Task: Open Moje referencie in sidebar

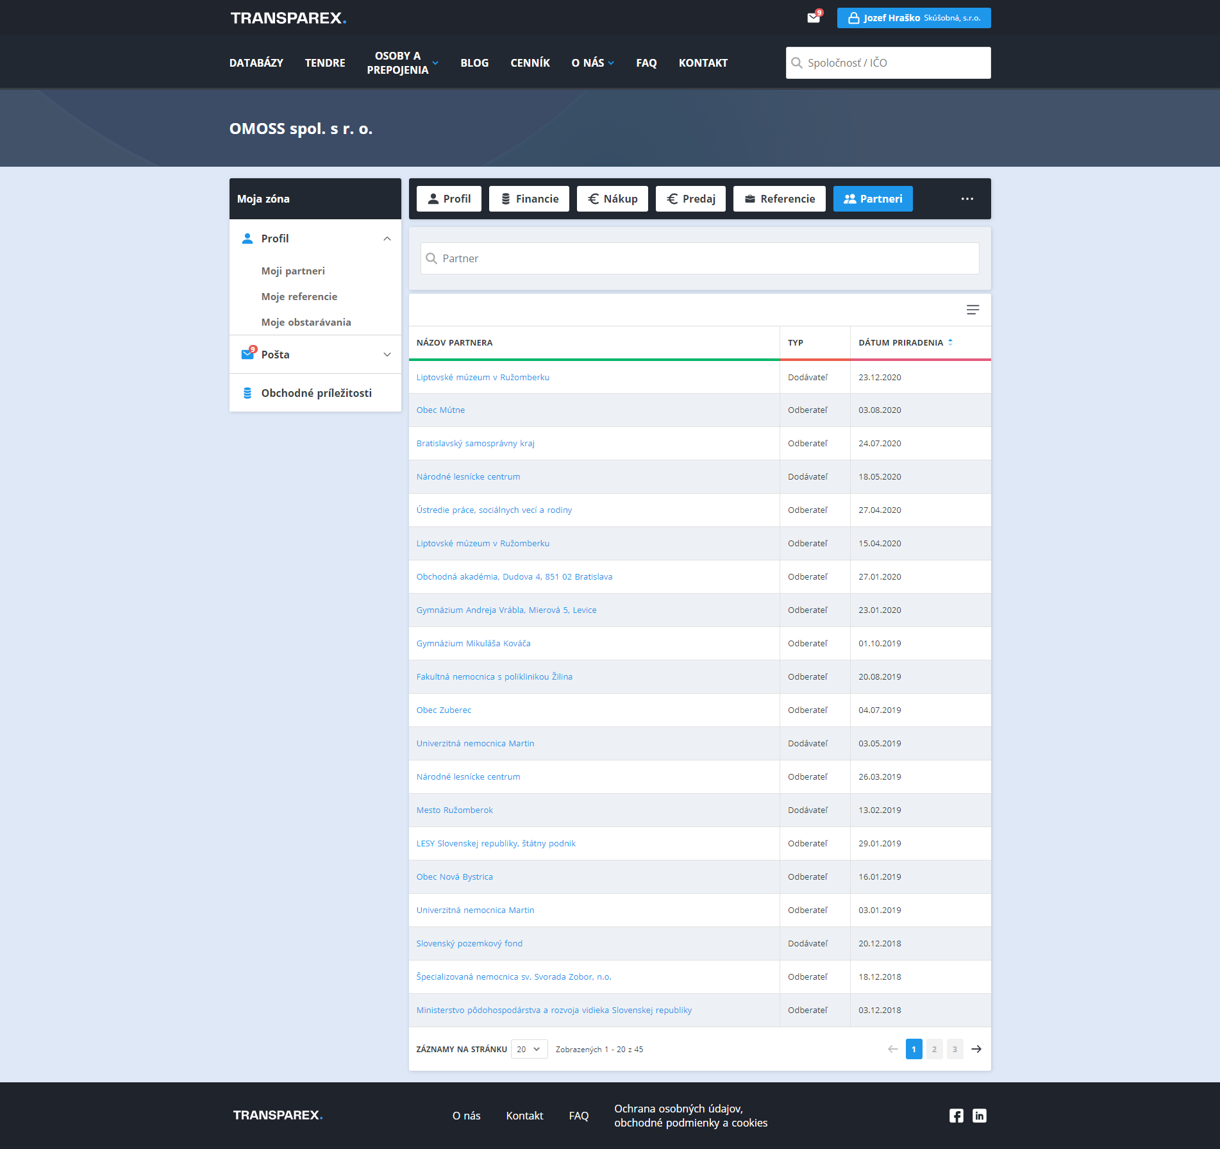Action: 299,297
